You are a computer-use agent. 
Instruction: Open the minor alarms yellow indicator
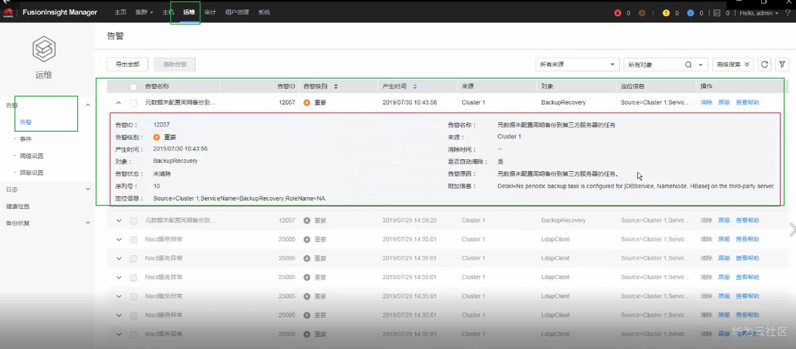[666, 13]
